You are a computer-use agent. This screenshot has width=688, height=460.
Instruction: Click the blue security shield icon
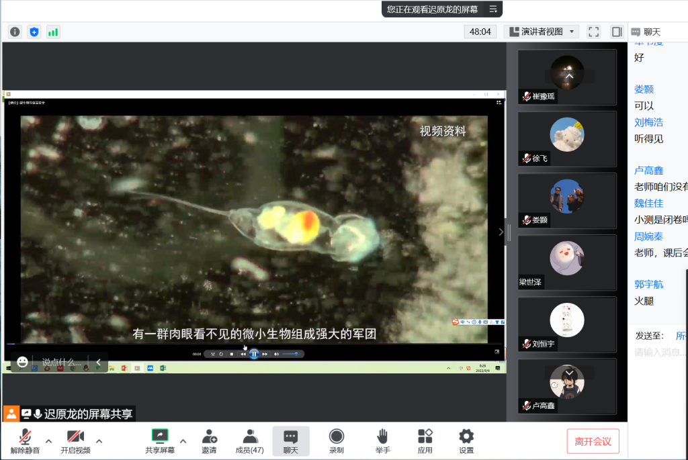coord(34,32)
